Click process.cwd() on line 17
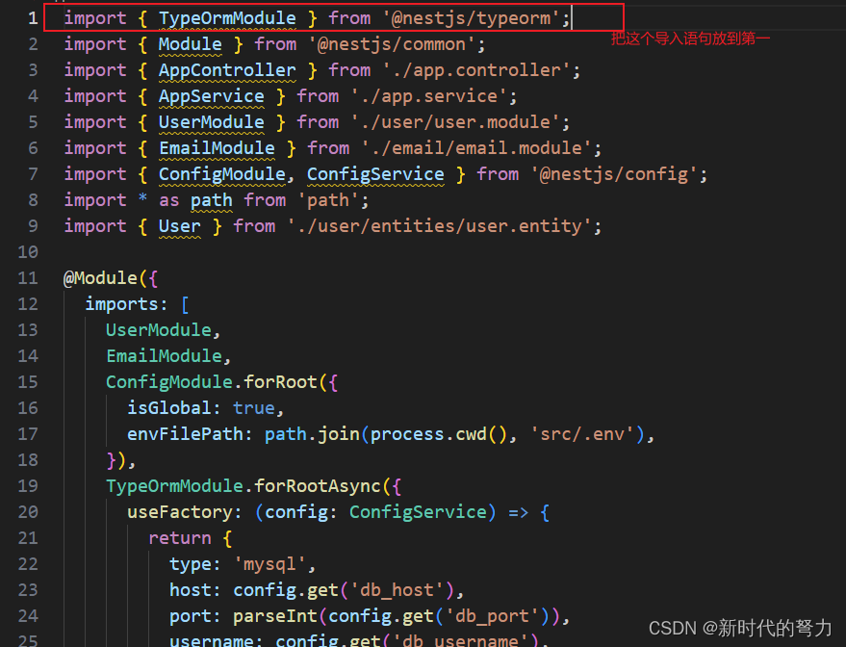This screenshot has height=647, width=846. pos(439,433)
